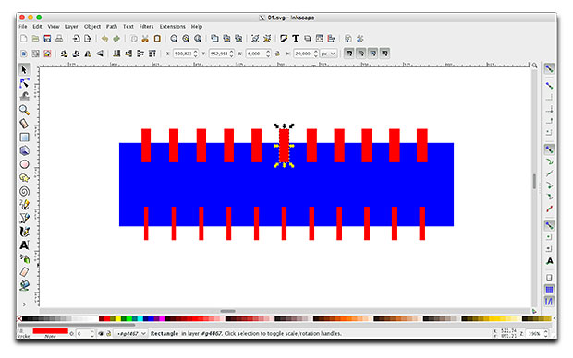Print the document
Image resolution: width=573 pixels, height=358 pixels.
click(x=59, y=39)
